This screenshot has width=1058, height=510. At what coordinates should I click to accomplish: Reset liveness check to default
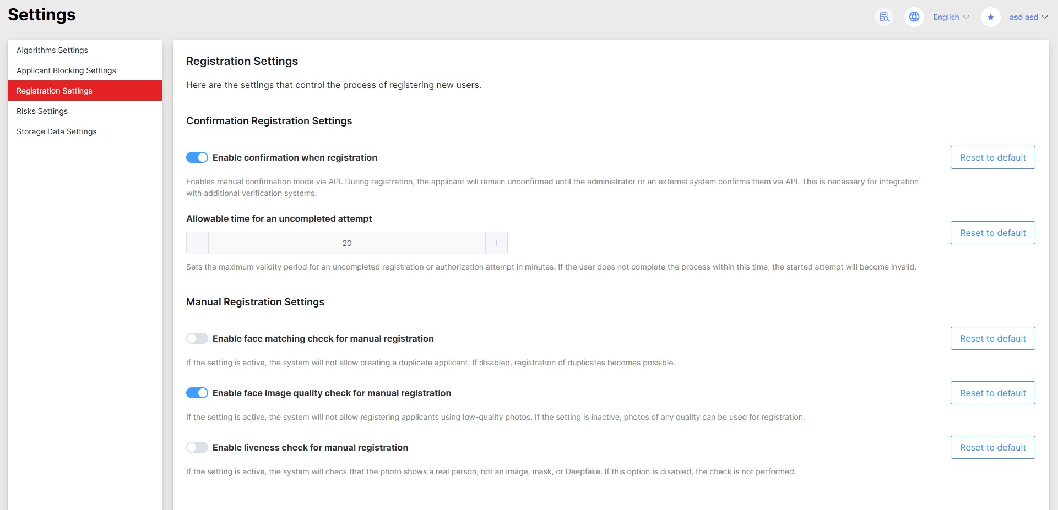[x=992, y=448]
